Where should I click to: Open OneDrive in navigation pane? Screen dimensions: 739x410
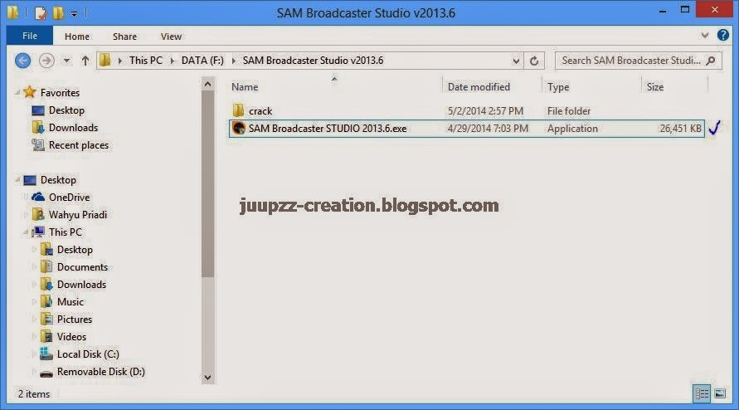tap(69, 198)
